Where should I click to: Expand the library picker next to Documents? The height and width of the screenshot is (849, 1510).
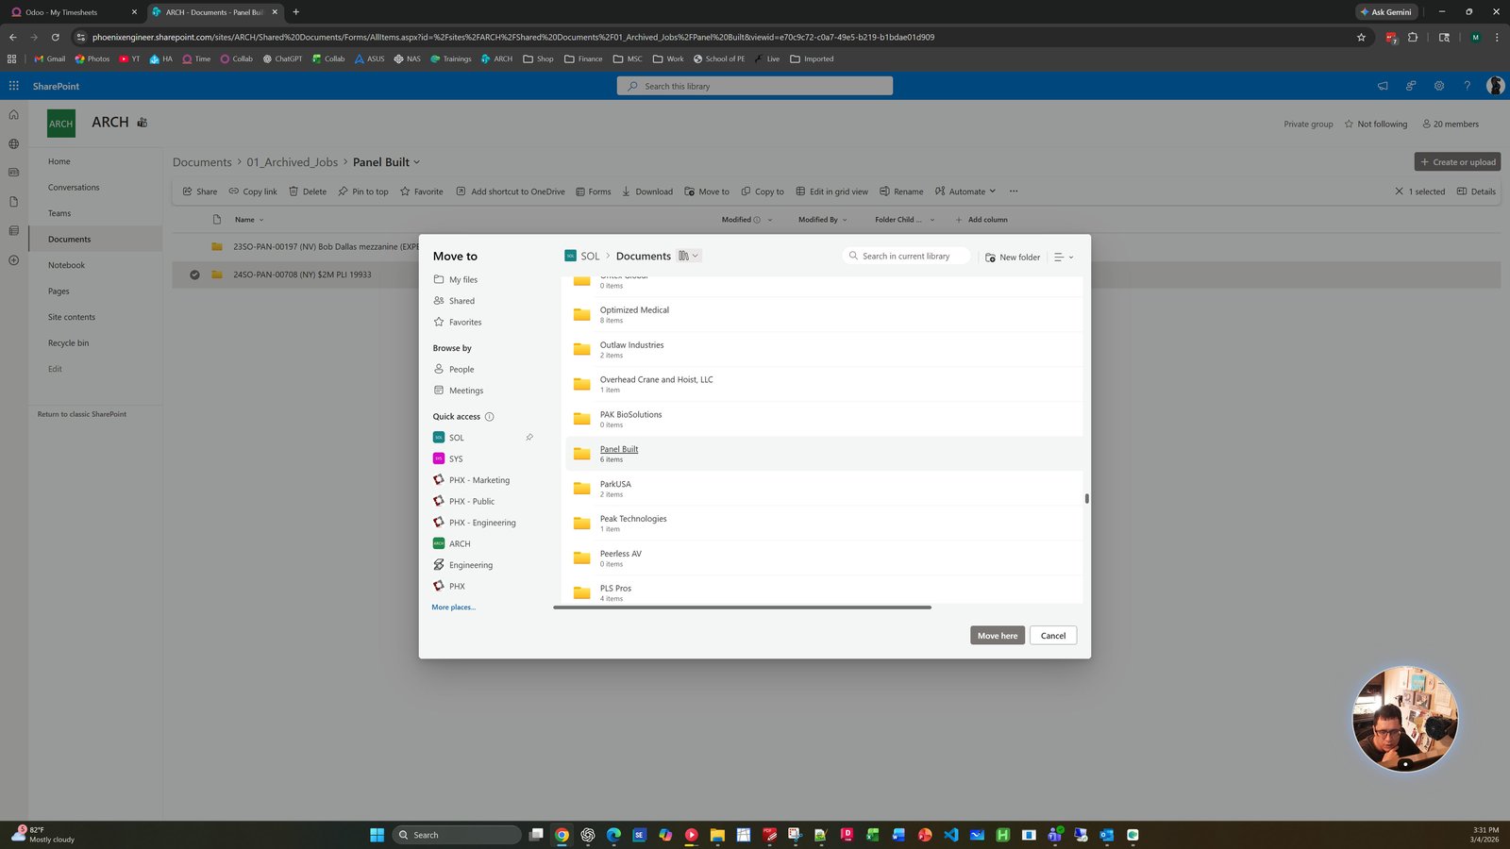tap(689, 256)
